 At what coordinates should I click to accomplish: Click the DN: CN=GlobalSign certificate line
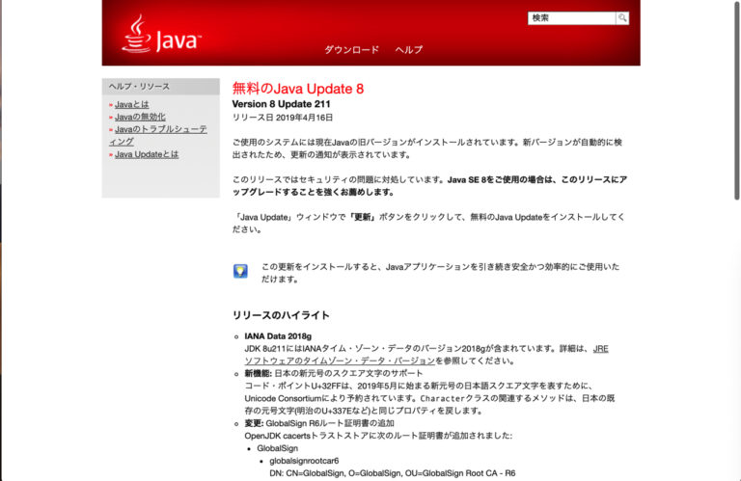click(393, 473)
